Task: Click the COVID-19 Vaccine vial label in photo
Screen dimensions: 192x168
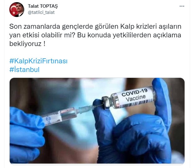Action: pos(134,96)
